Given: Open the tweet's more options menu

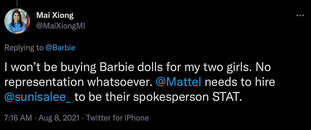Looking at the screenshot, I should tap(300, 16).
